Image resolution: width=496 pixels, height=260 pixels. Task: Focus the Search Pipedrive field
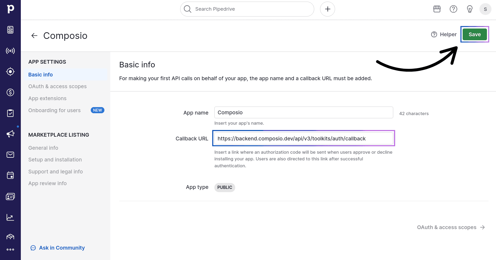247,9
